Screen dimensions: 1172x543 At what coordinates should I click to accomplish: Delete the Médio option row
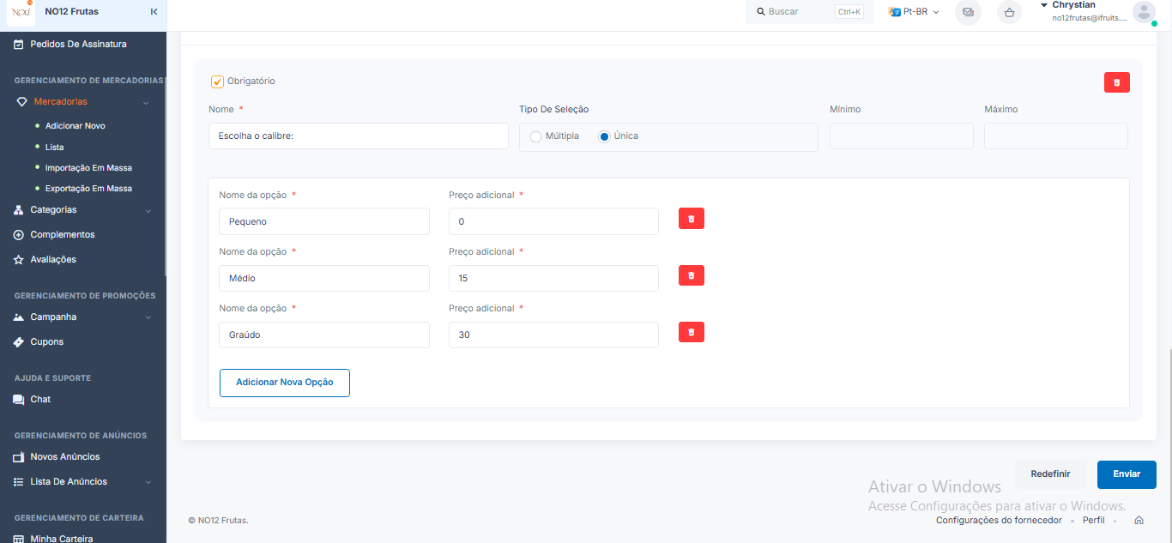(691, 275)
